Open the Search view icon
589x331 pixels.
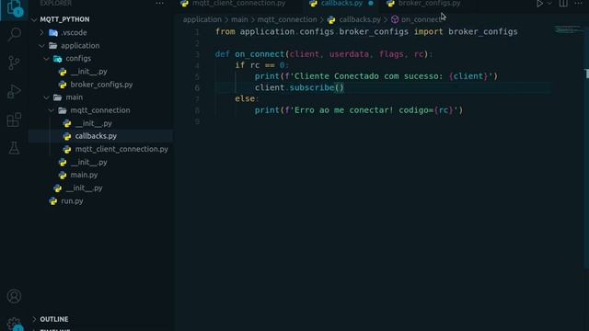[14, 35]
